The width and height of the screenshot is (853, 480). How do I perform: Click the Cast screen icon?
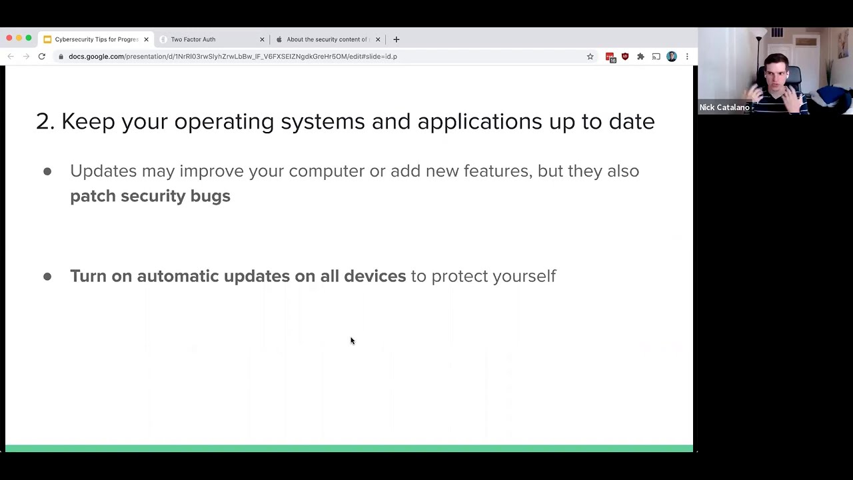click(656, 57)
